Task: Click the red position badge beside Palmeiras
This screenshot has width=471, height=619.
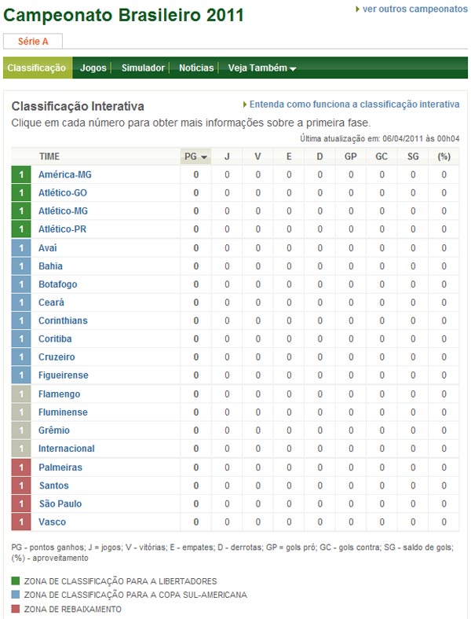Action: pyautogui.click(x=21, y=467)
